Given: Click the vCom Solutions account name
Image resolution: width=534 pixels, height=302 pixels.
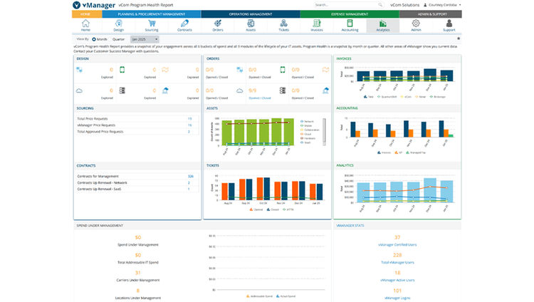Looking at the screenshot, I should tap(404, 5).
